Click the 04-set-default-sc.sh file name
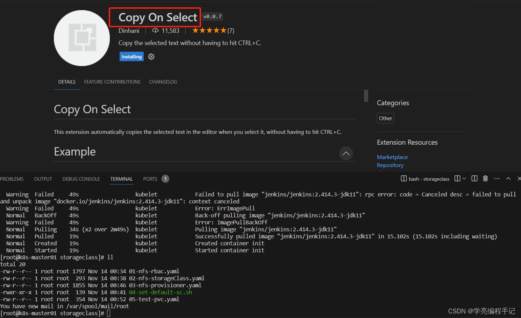Image resolution: width=521 pixels, height=318 pixels. pyautogui.click(x=160, y=292)
